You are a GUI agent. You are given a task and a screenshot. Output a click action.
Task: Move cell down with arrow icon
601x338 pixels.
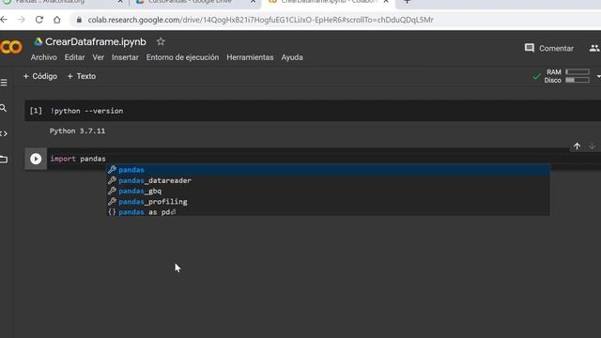pos(593,146)
